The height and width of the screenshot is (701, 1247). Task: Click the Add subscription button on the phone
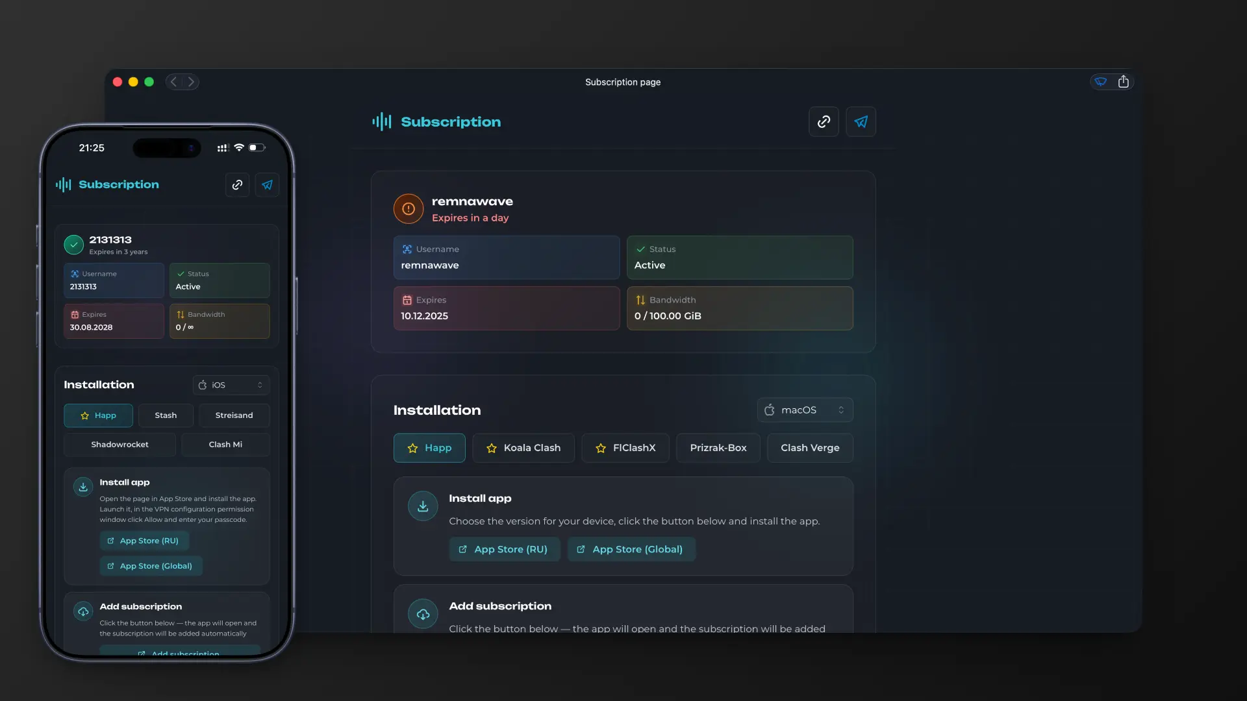(x=180, y=654)
